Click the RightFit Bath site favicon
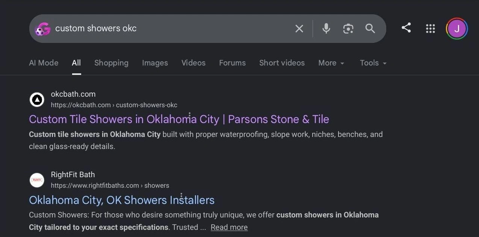This screenshot has height=237, width=479. click(x=37, y=180)
